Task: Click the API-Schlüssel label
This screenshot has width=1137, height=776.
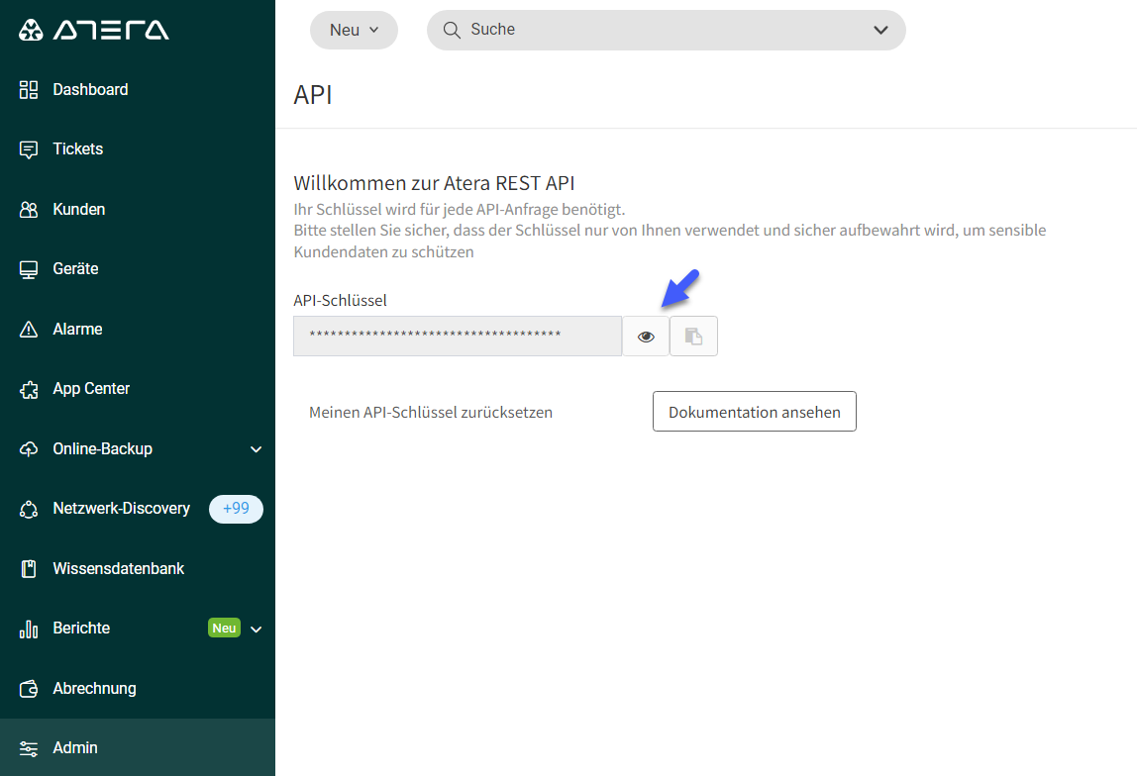Action: (340, 300)
